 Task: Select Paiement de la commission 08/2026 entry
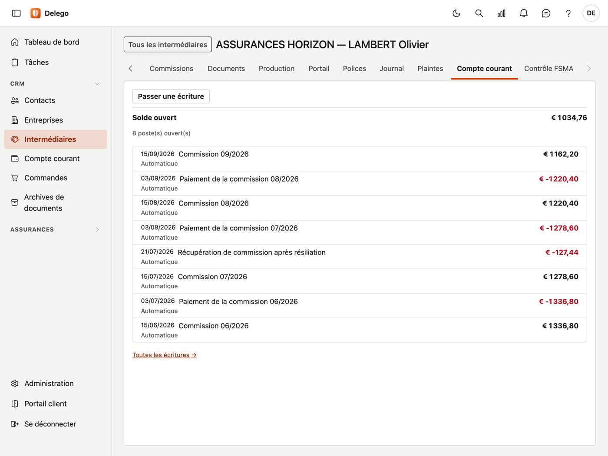tap(360, 183)
